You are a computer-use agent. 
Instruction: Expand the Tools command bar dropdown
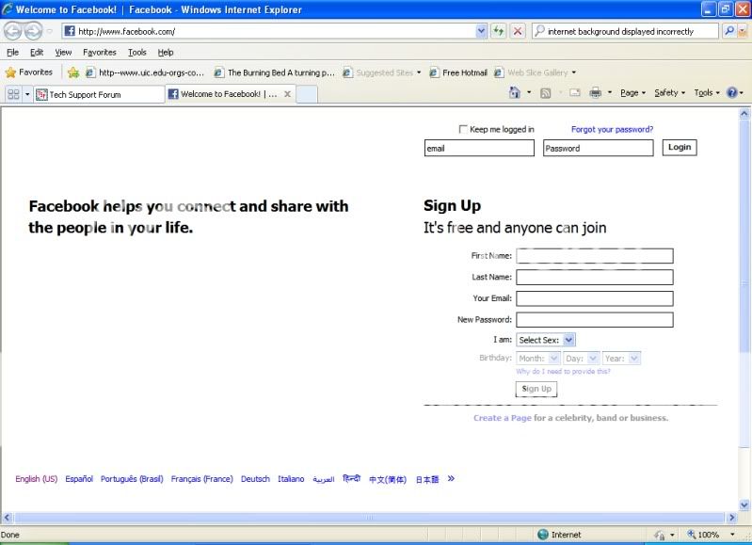[707, 92]
